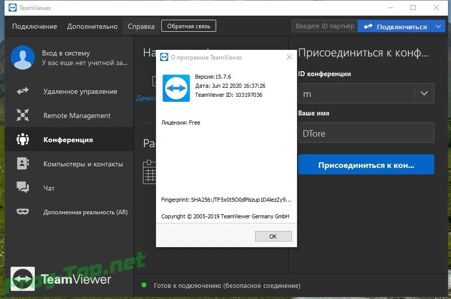Viewport: 451px width, 299px height.
Task: Select Удаленное управление in sidebar
Action: click(x=69, y=91)
